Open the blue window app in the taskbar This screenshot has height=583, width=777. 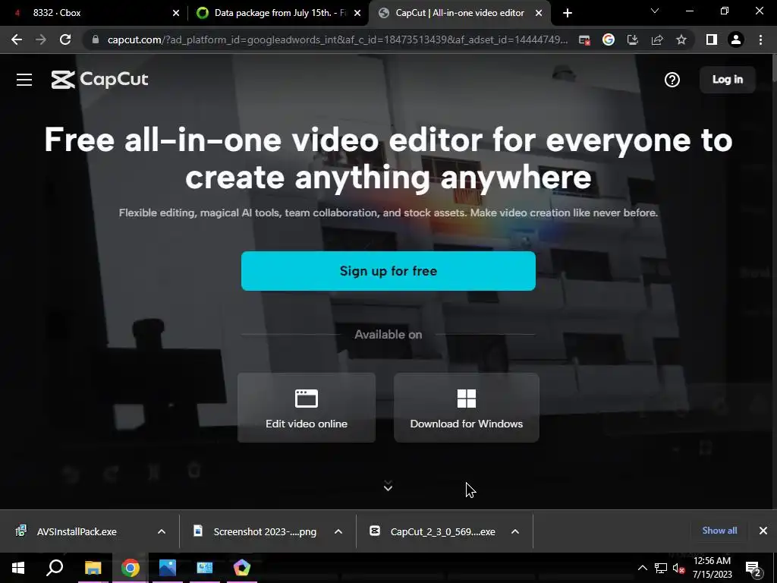pos(205,568)
